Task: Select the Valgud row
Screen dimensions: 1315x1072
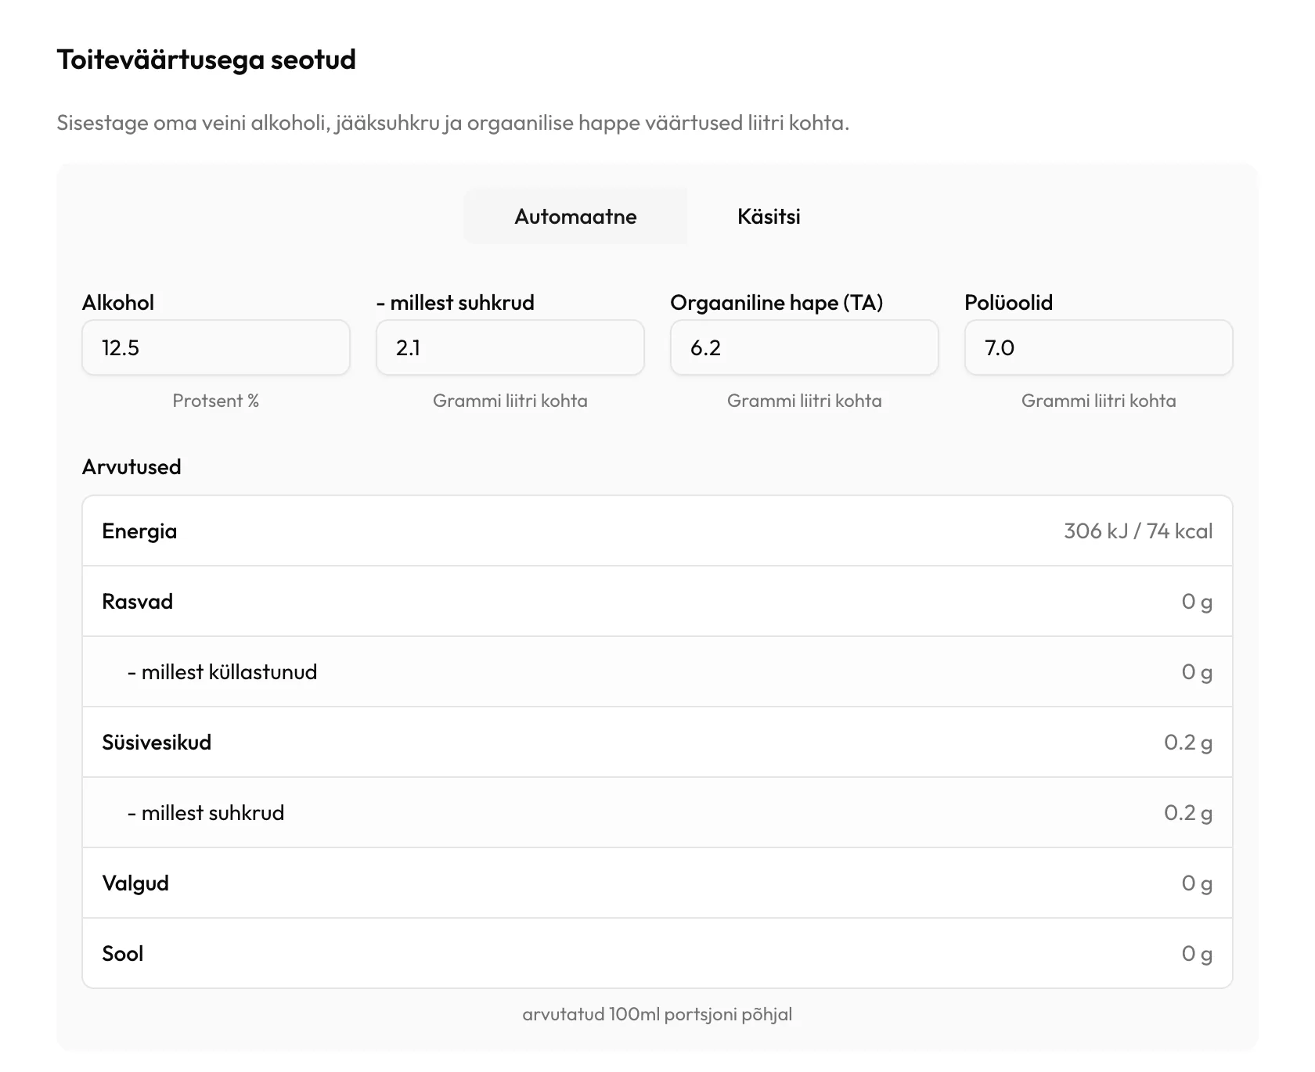Action: (657, 883)
